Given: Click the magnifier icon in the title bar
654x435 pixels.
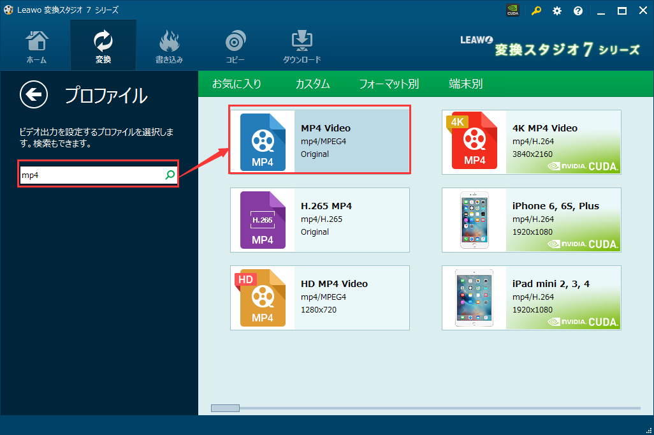Looking at the screenshot, I should 535,10.
